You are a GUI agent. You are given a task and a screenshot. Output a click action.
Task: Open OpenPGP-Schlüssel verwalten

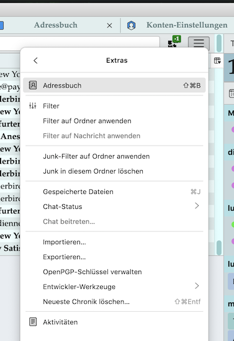pyautogui.click(x=114, y=272)
